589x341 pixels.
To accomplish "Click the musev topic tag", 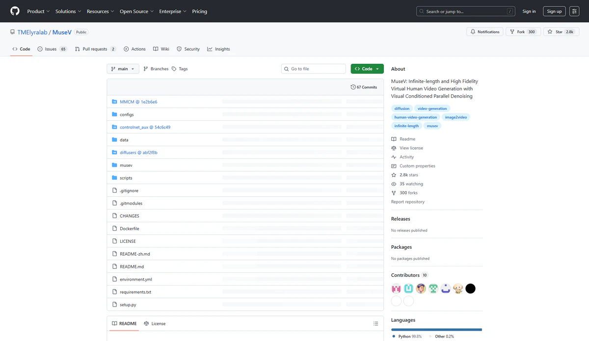I will pos(432,126).
